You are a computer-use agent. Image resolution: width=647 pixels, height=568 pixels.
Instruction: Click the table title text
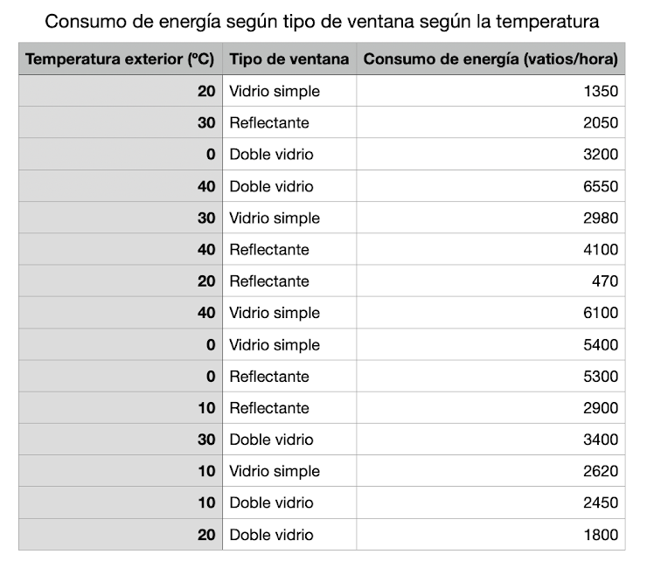tap(322, 22)
